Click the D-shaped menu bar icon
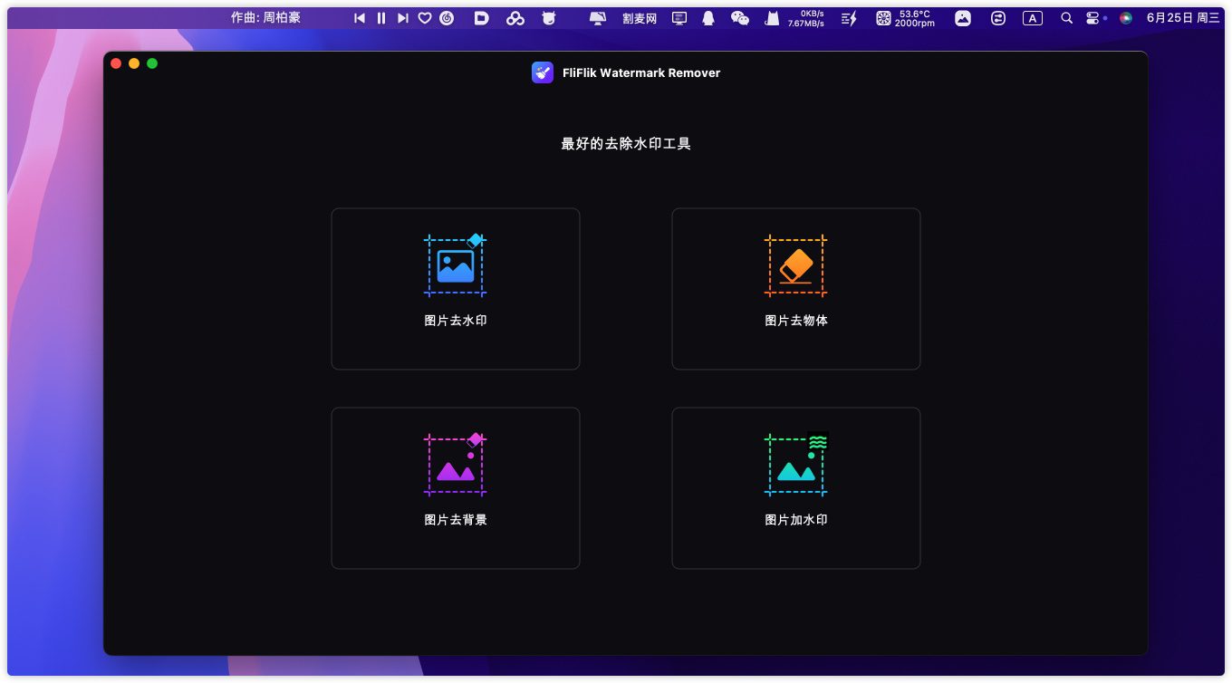The image size is (1232, 683). (482, 18)
